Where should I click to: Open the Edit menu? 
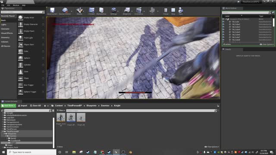click(8, 5)
